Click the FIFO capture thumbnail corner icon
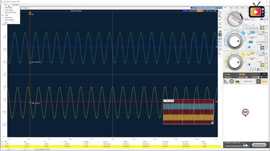The height and width of the screenshot is (151, 270). pyautogui.click(x=212, y=123)
